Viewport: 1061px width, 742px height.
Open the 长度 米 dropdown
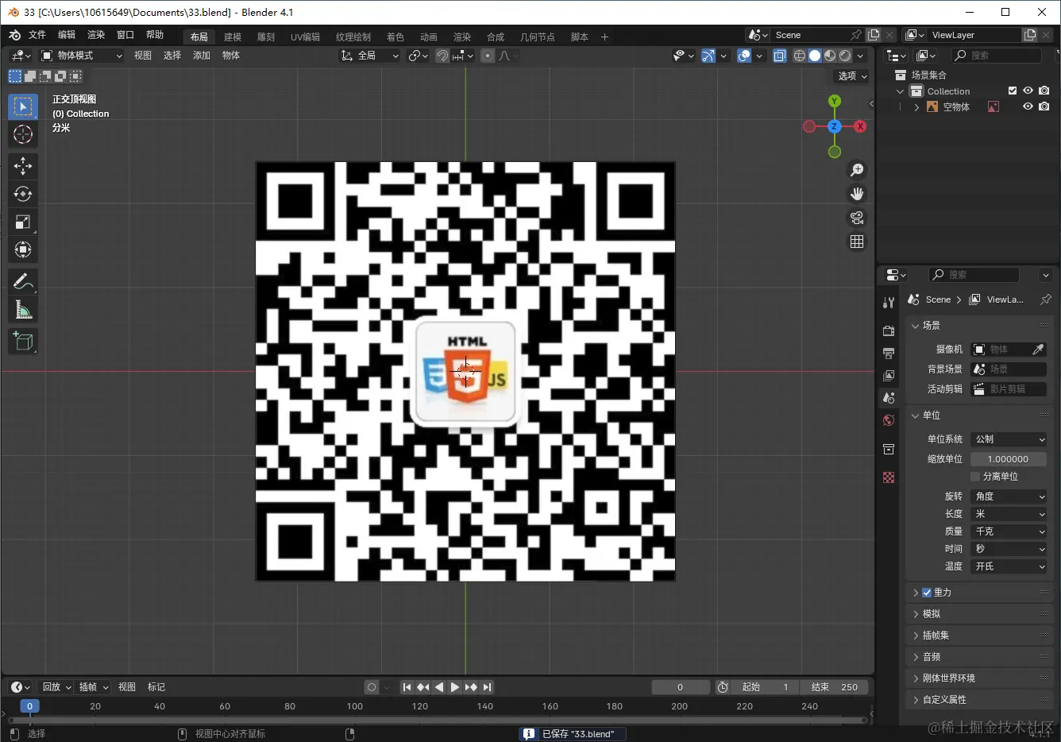tap(1009, 514)
